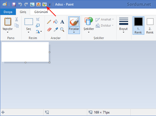Image resolution: width=156 pixels, height=116 pixels.
Task: Click the canvas right-edge resize handle
Action: 50,52
